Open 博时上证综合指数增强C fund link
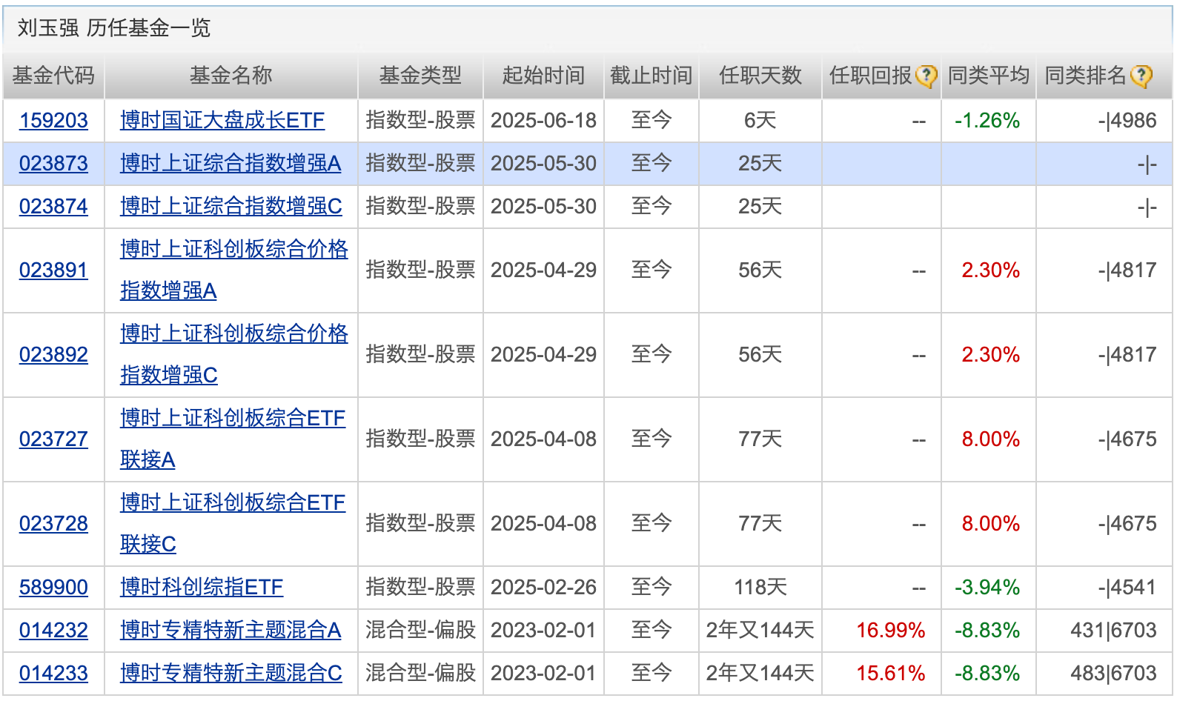 point(231,207)
